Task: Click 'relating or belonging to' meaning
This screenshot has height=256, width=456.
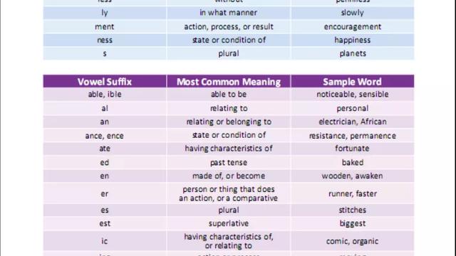Action: click(229, 122)
